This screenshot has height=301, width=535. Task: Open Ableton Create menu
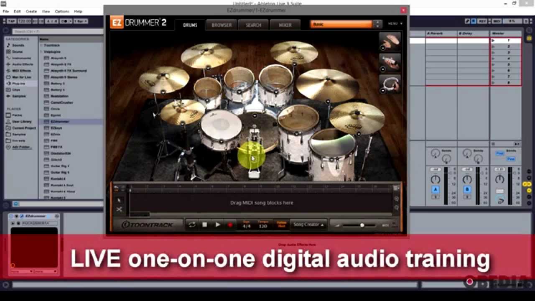pos(31,11)
